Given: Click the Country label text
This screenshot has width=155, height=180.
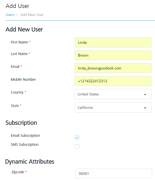Looking at the screenshot, I should click(17, 92).
